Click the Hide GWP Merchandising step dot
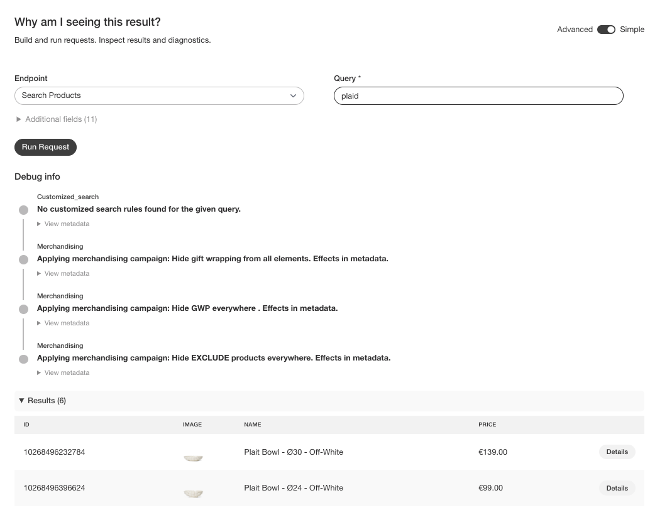The width and height of the screenshot is (650, 515). click(23, 309)
